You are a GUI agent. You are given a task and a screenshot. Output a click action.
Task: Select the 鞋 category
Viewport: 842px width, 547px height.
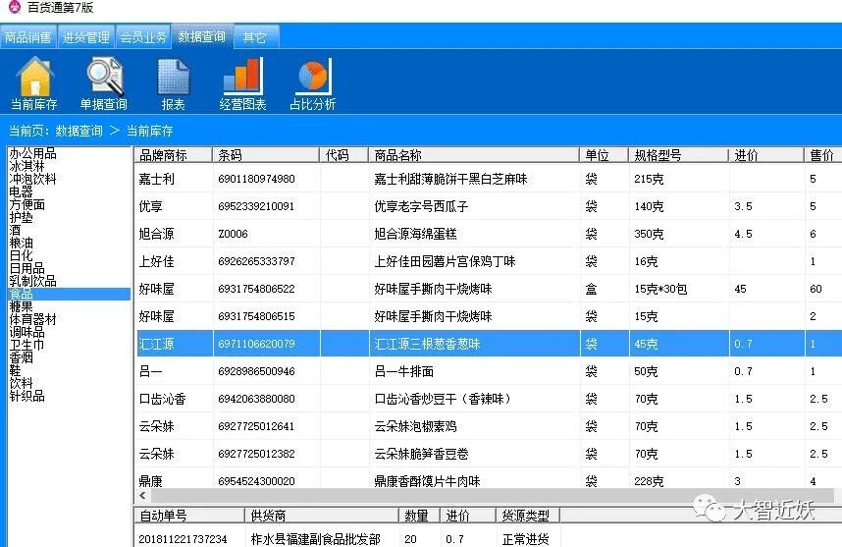(x=15, y=370)
